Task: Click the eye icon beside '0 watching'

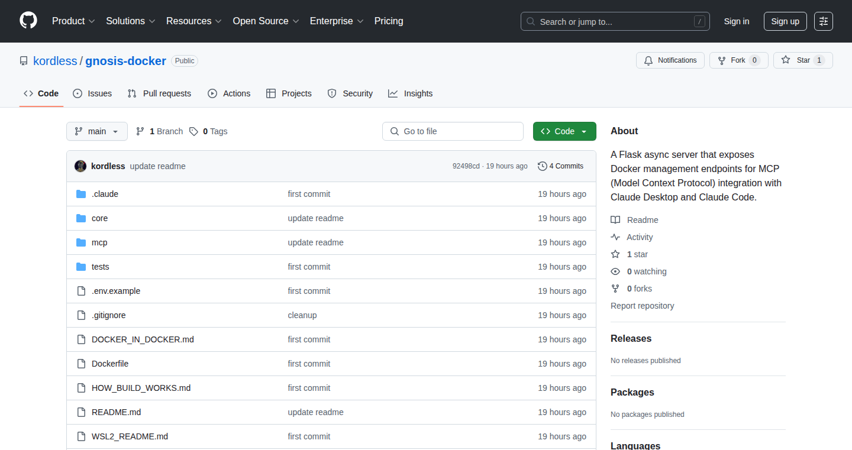Action: (615, 271)
